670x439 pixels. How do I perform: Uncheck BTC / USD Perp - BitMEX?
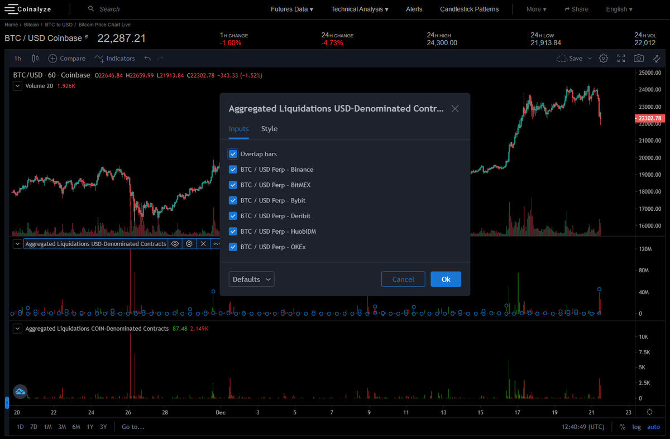(233, 185)
